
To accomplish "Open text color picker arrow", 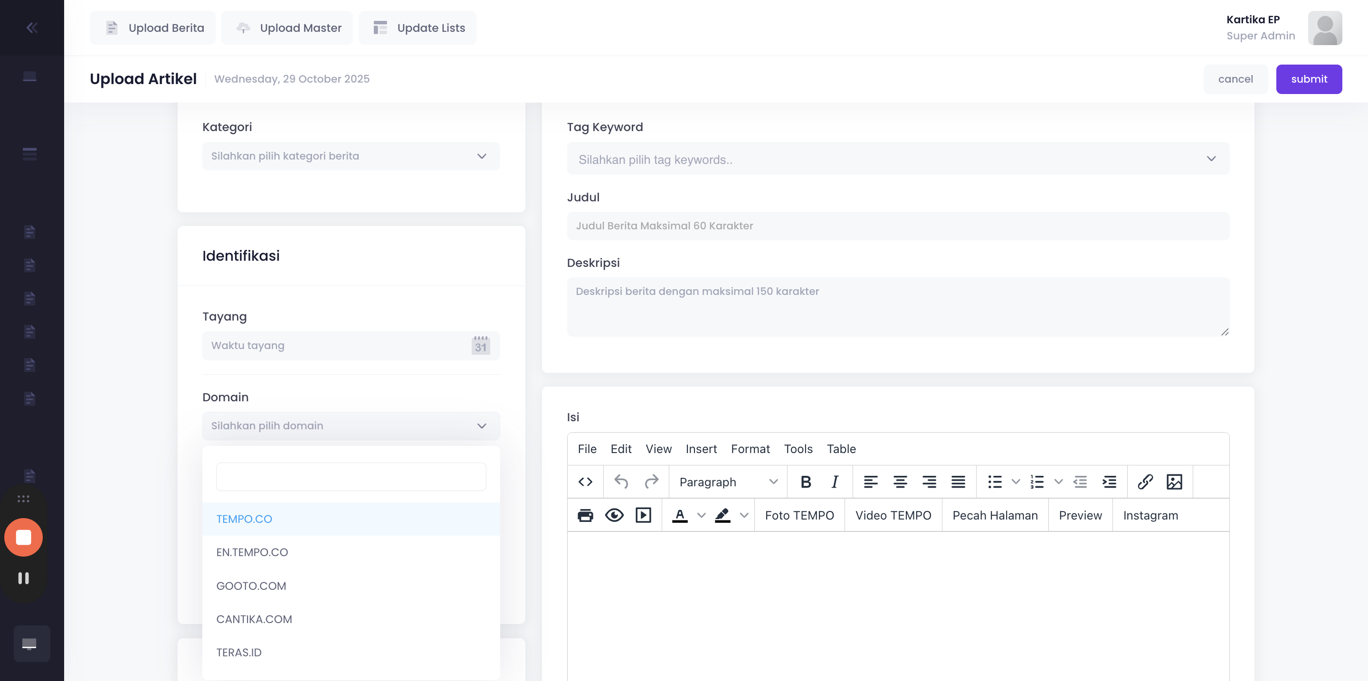I will [x=701, y=515].
